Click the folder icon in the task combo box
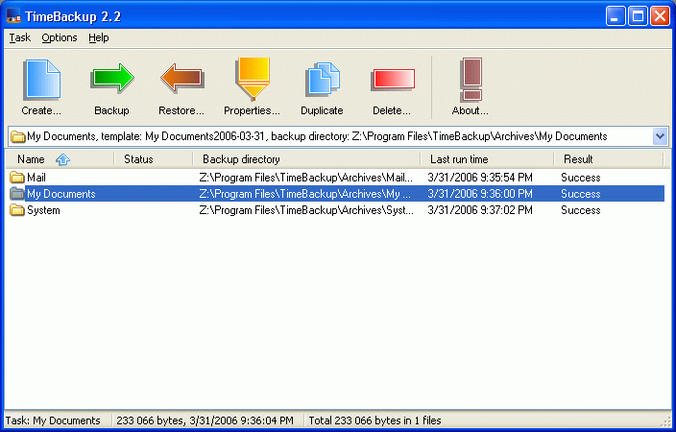Viewport: 676px width, 432px height. point(17,136)
